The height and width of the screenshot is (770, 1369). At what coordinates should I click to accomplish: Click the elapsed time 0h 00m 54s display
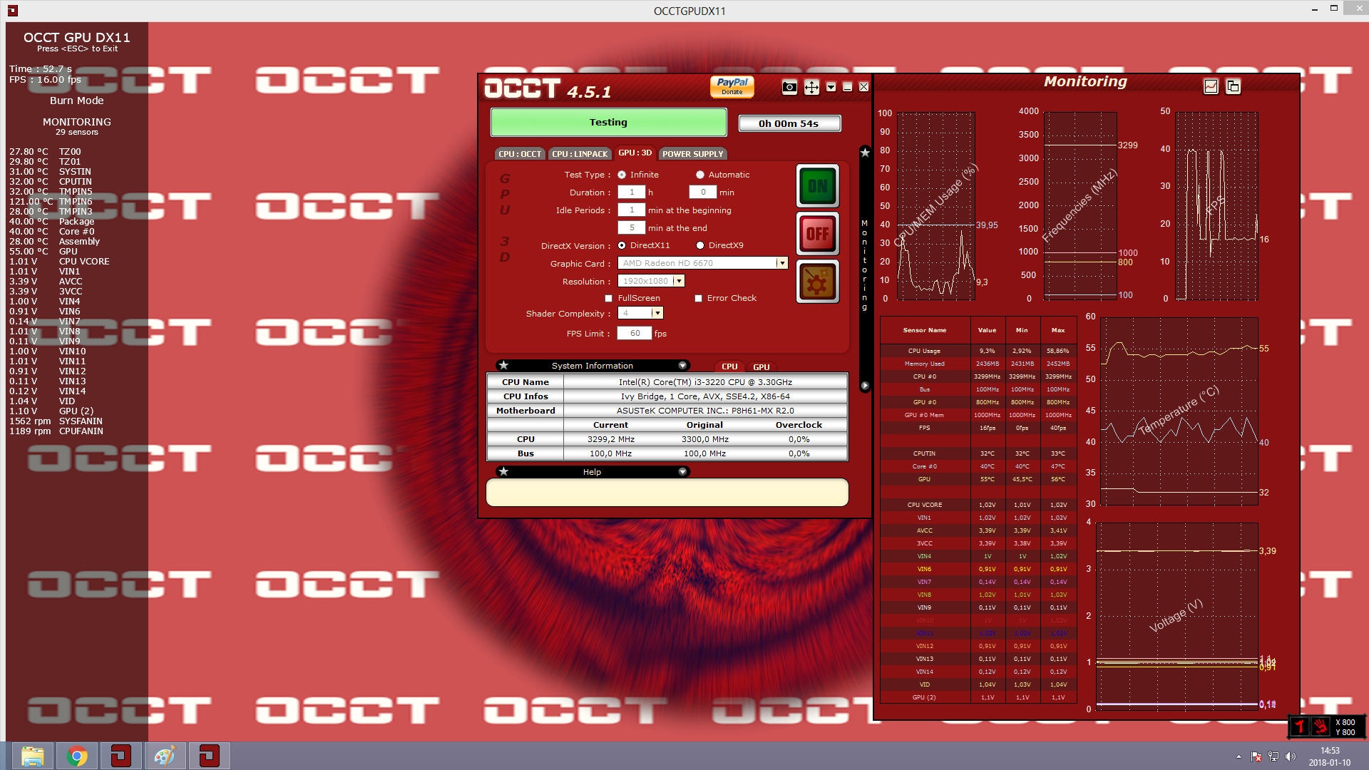point(789,123)
